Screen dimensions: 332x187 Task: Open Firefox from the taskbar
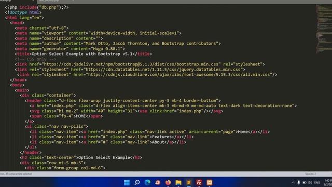(168, 182)
